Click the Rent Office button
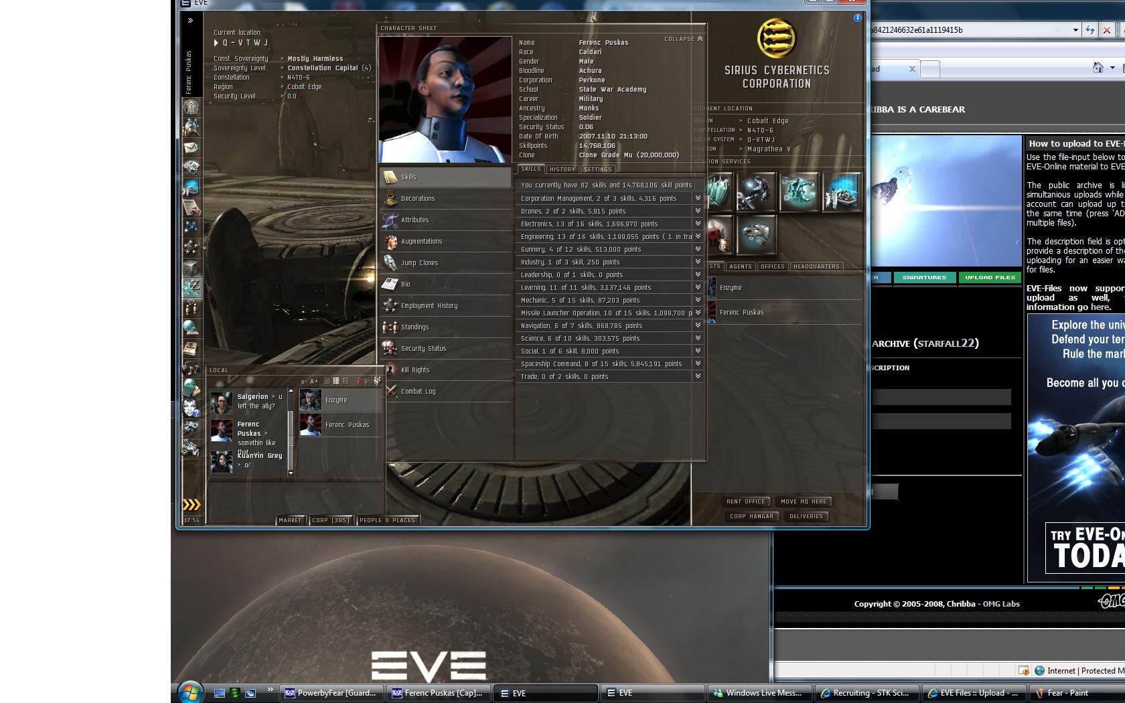Image resolution: width=1125 pixels, height=703 pixels. point(746,501)
